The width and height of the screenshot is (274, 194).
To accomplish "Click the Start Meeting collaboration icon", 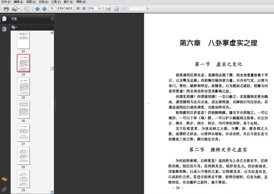I will pos(14,8).
